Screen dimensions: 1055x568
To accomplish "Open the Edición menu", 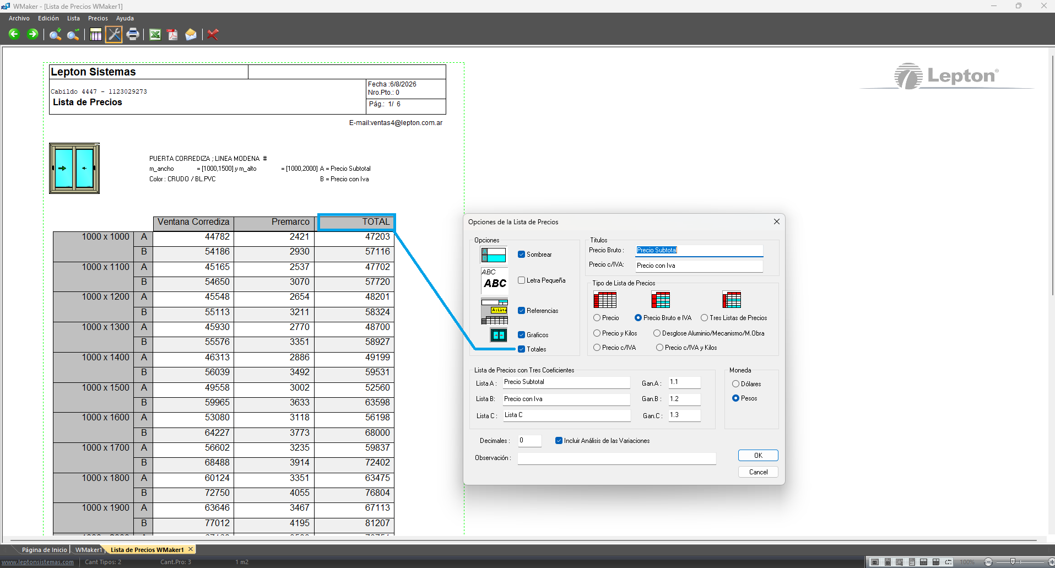I will [48, 18].
